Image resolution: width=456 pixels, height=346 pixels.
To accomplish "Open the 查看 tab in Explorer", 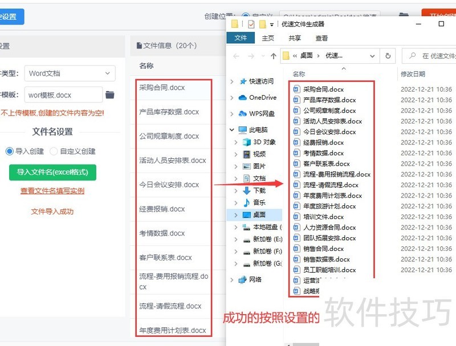I will coord(322,38).
